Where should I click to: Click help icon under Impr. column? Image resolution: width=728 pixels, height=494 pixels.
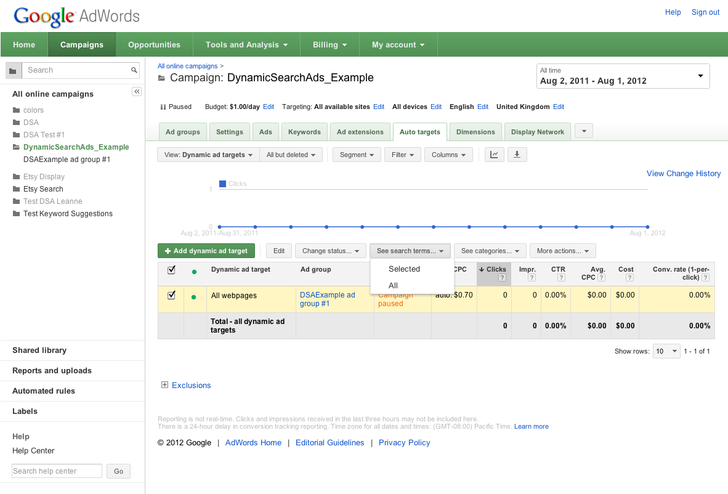[532, 278]
